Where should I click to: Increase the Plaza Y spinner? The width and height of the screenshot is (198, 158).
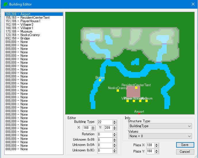coord(157,151)
